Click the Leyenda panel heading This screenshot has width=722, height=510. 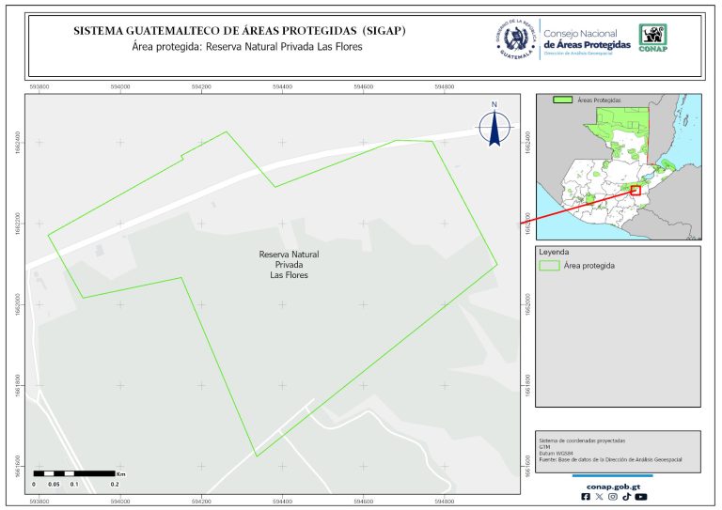tap(554, 252)
